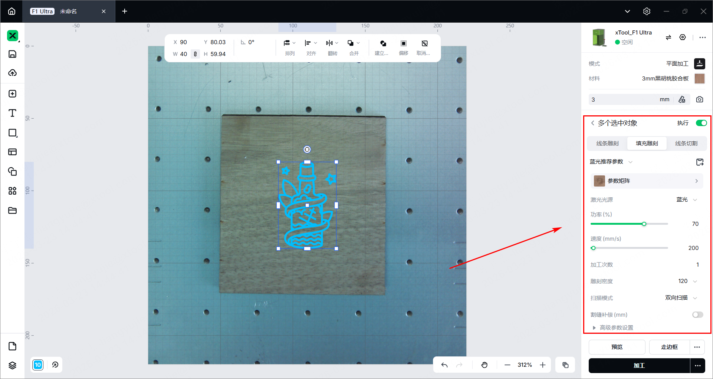Click the 功率 power slider handle

click(x=644, y=224)
